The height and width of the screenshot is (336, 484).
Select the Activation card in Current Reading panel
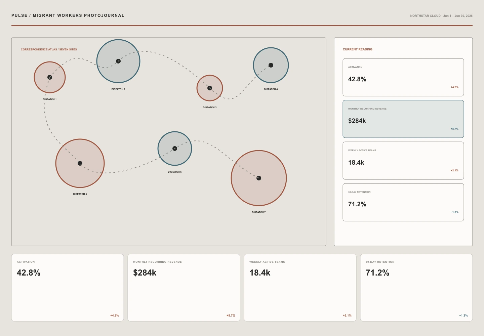pos(403,77)
